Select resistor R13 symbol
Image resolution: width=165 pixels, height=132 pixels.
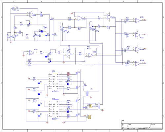pos(70,19)
